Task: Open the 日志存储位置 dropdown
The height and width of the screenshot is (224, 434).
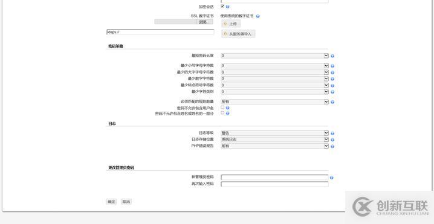Action: tap(274, 139)
